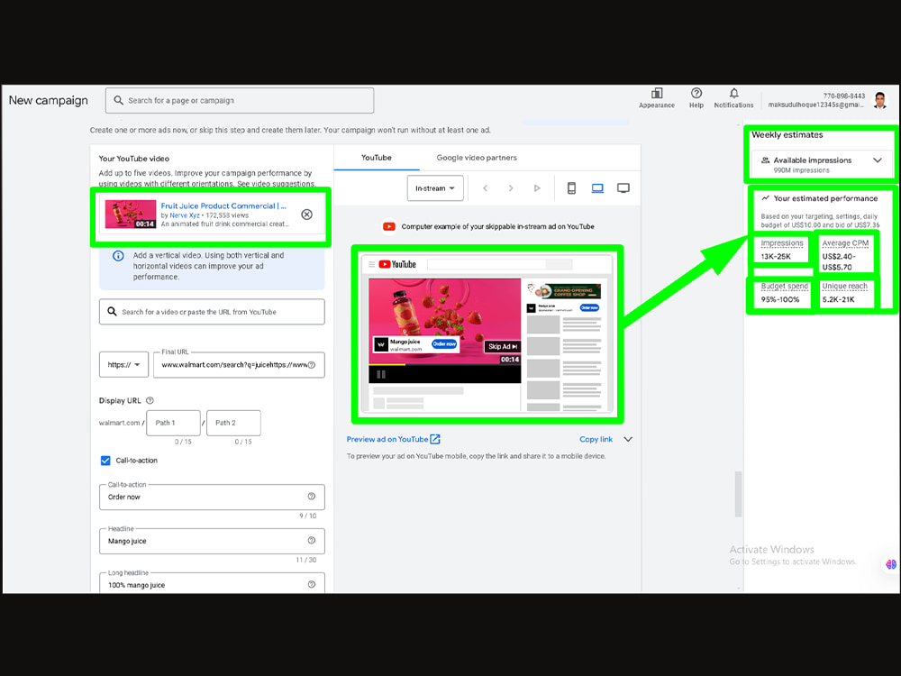Open the Nerve Xyz channel link
Image resolution: width=901 pixels, height=676 pixels.
[185, 215]
